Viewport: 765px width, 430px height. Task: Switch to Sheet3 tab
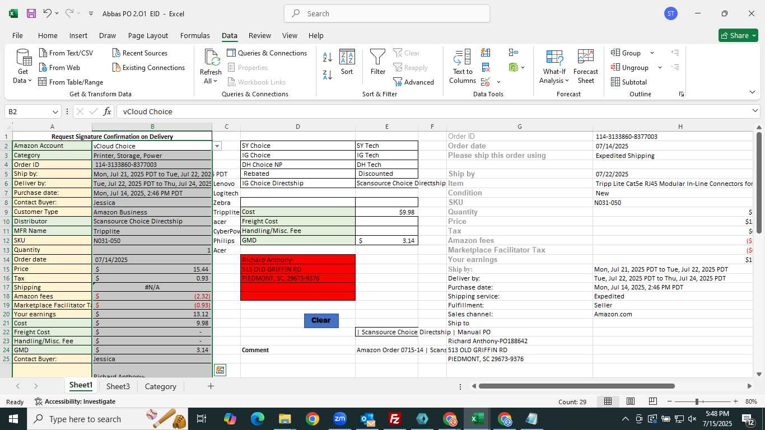click(118, 386)
